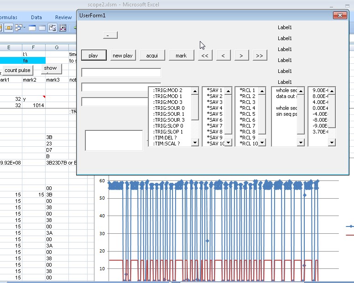Switch to the Review ribbon tab
Image resolution: width=354 pixels, height=283 pixels.
[63, 17]
